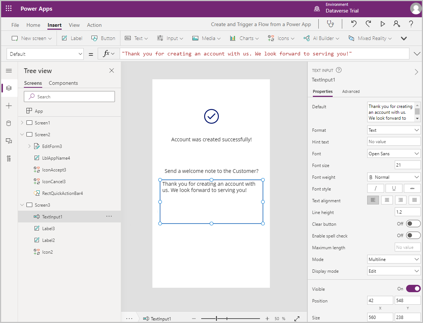Open the Font Open Sans dropdown

tap(394, 153)
